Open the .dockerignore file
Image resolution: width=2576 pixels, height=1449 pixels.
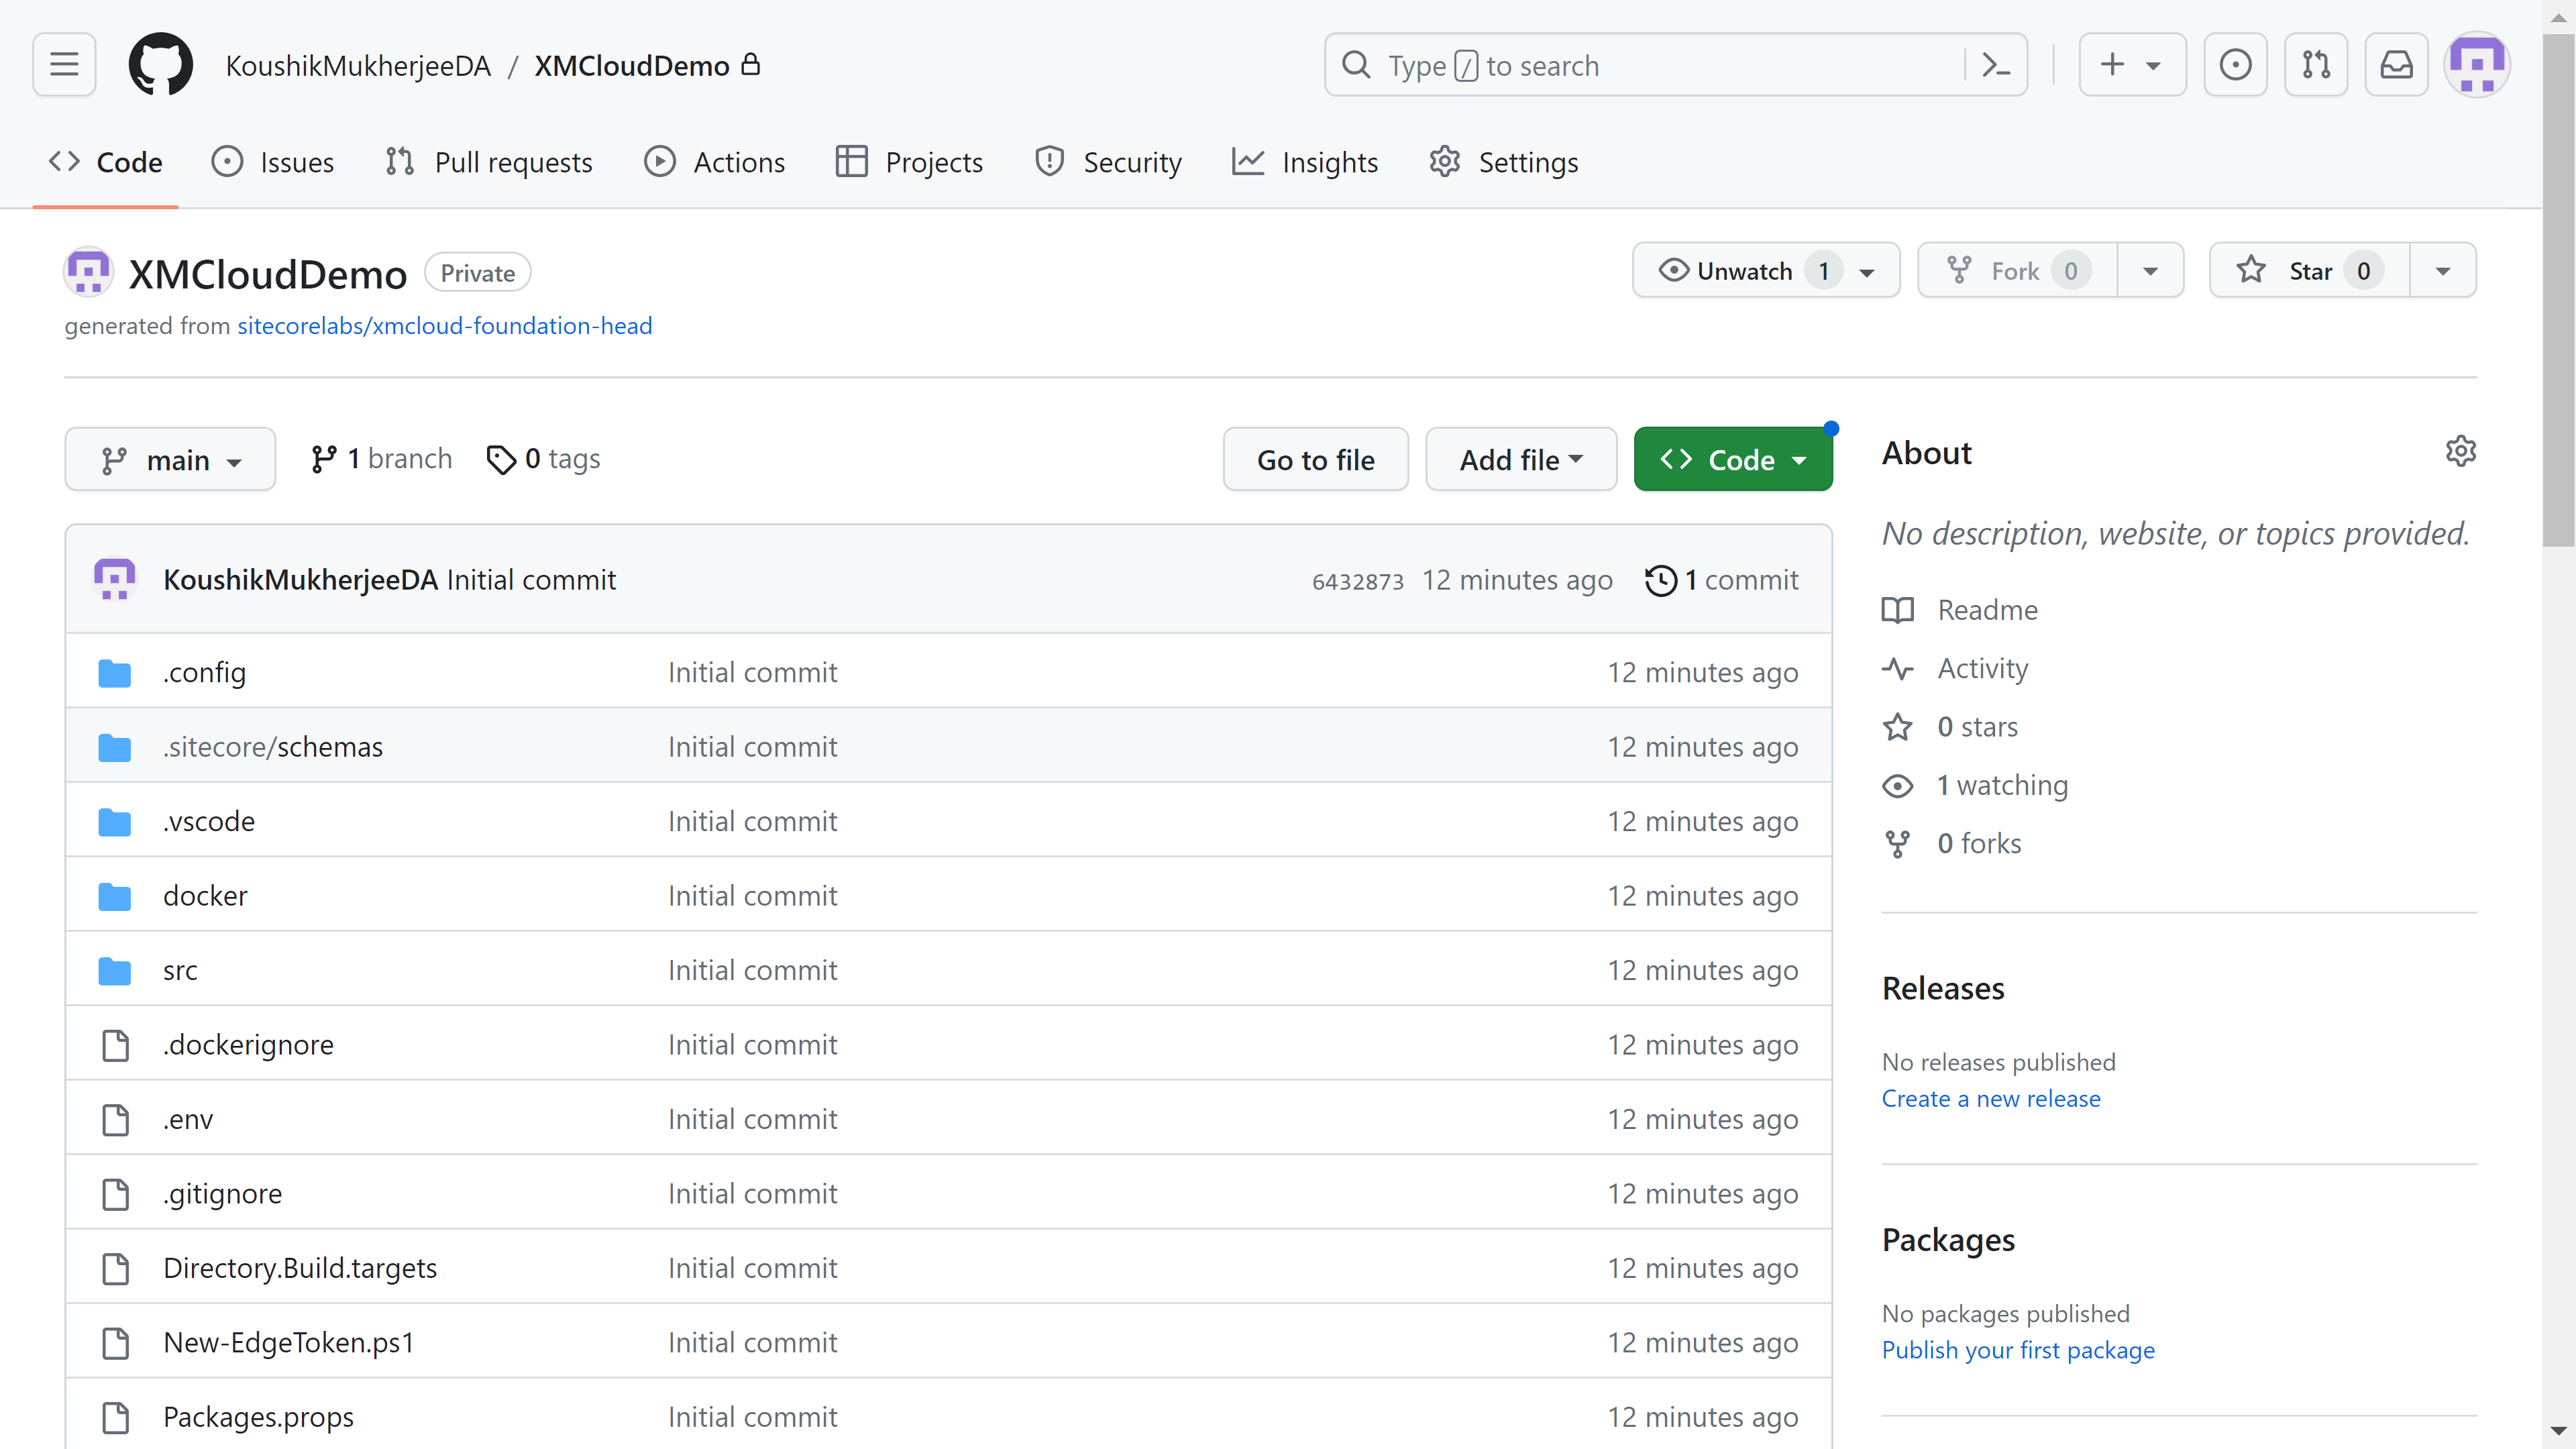(x=248, y=1045)
